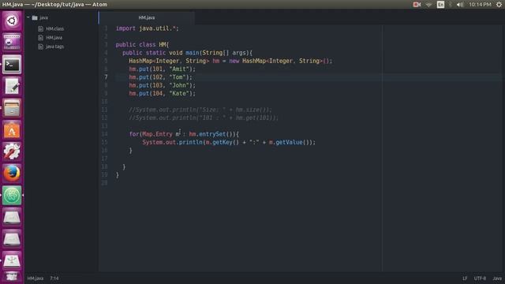Launch the video player dock icon
This screenshot has width=505, height=284.
point(12,42)
